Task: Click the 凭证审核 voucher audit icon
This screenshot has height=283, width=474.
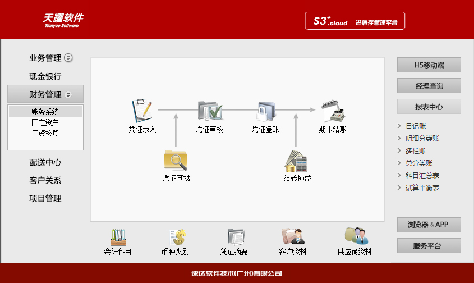Action: point(210,111)
